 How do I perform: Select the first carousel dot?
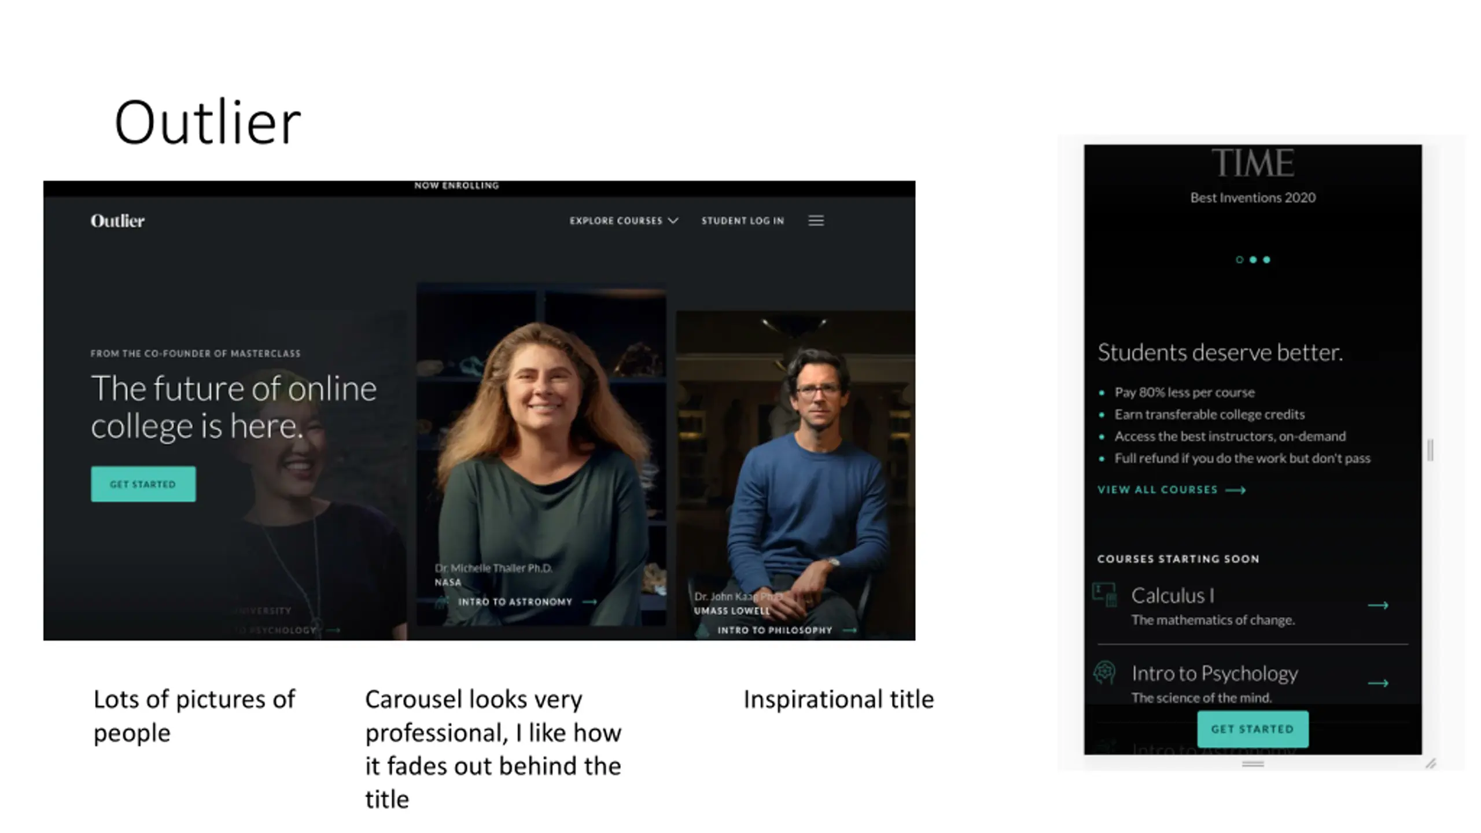click(1239, 260)
